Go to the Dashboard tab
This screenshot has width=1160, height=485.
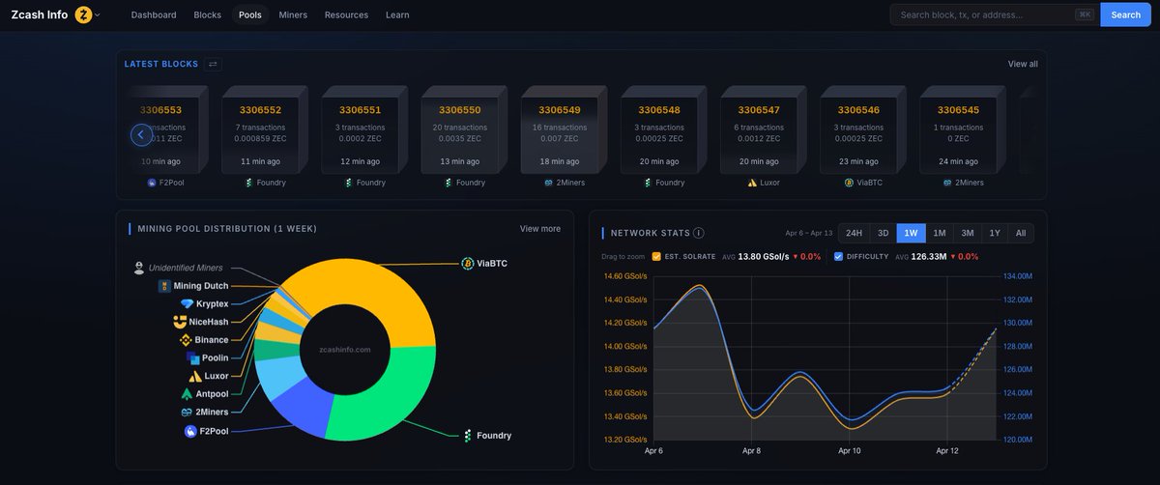point(154,14)
